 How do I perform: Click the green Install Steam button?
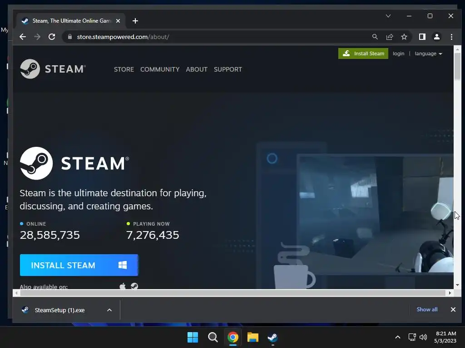click(363, 53)
